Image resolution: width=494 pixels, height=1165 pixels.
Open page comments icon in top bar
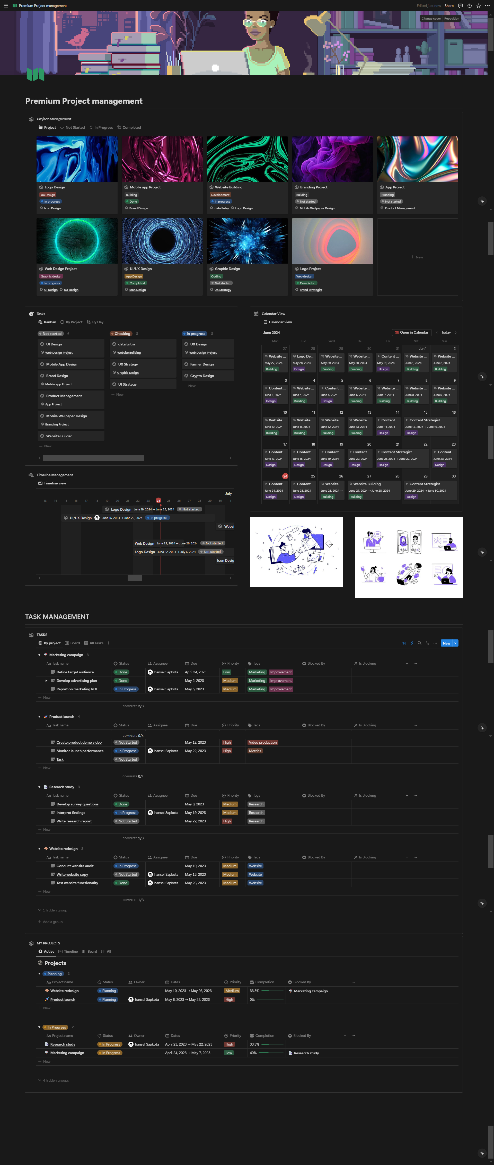(460, 6)
